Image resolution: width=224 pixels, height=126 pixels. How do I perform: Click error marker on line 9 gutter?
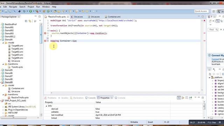(x=45, y=41)
